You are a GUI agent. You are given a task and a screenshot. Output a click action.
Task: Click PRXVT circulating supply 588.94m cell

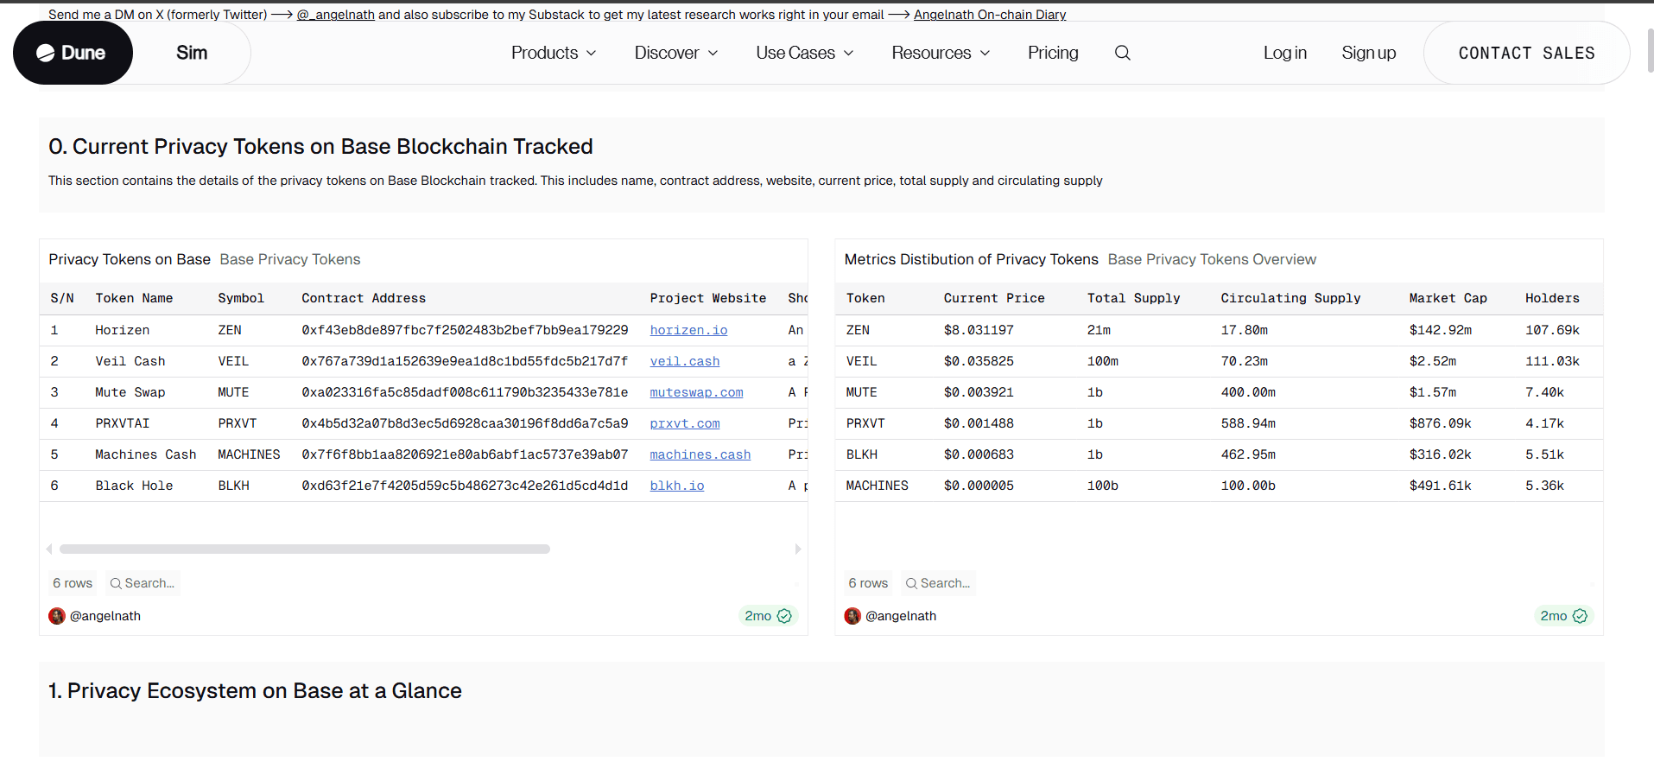[1248, 423]
